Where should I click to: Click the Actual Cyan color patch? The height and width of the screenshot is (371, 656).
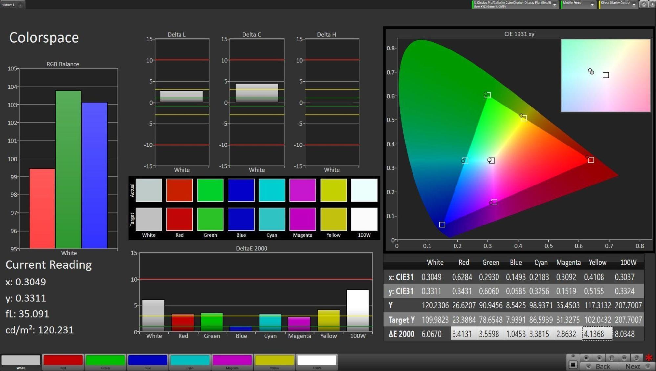(x=272, y=190)
